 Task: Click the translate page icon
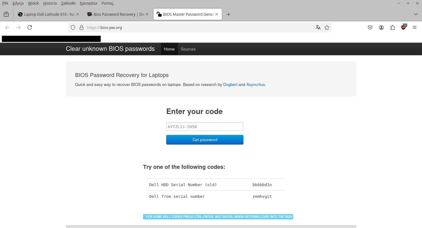tap(318, 27)
